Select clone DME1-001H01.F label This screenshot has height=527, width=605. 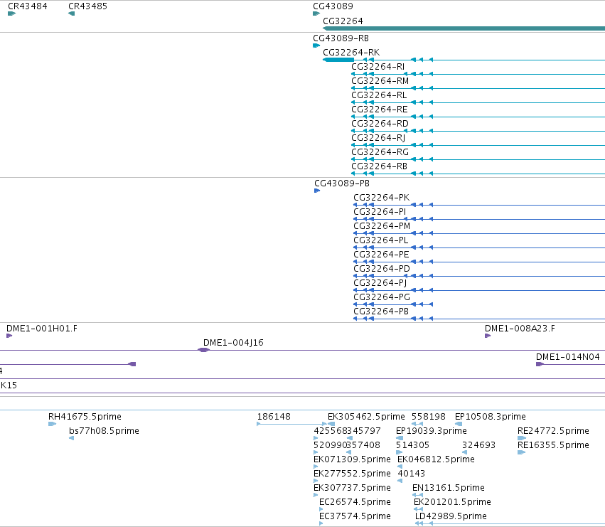click(x=42, y=329)
